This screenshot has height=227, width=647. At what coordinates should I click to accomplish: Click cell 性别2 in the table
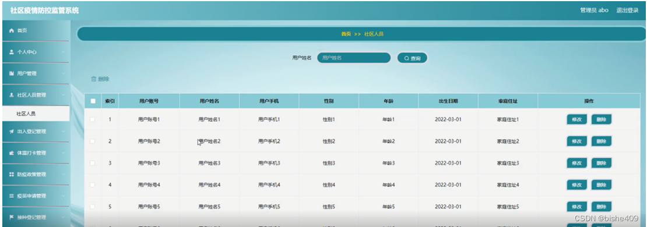(x=328, y=141)
